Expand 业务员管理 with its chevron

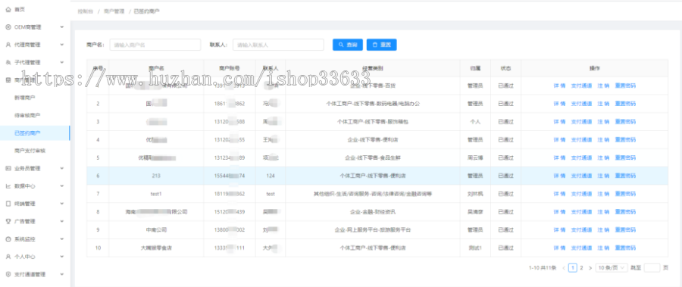(62, 168)
